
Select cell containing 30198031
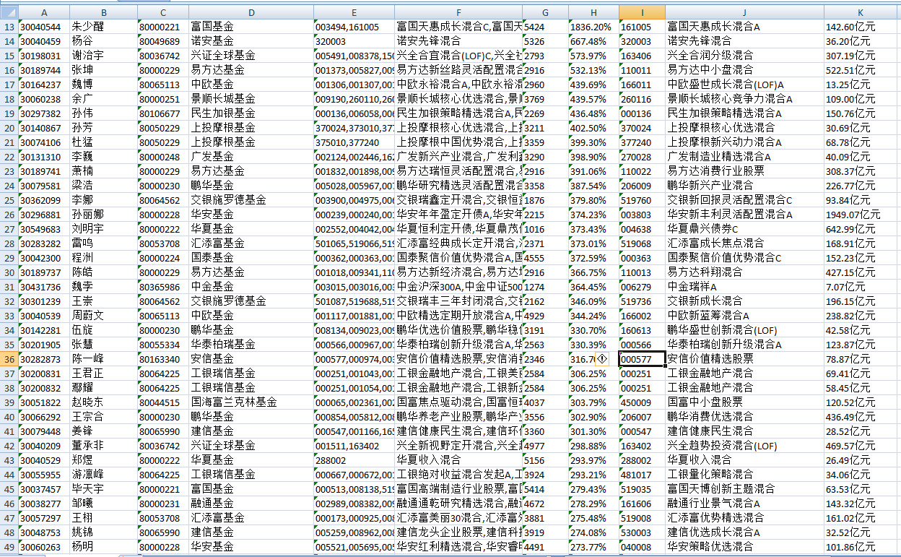pos(45,56)
